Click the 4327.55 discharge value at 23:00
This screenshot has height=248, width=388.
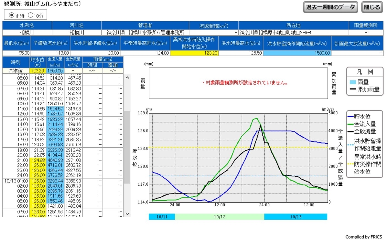pos(73,170)
